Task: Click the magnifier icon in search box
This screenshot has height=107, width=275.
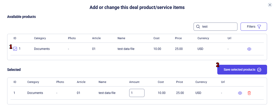Action: click(x=198, y=27)
